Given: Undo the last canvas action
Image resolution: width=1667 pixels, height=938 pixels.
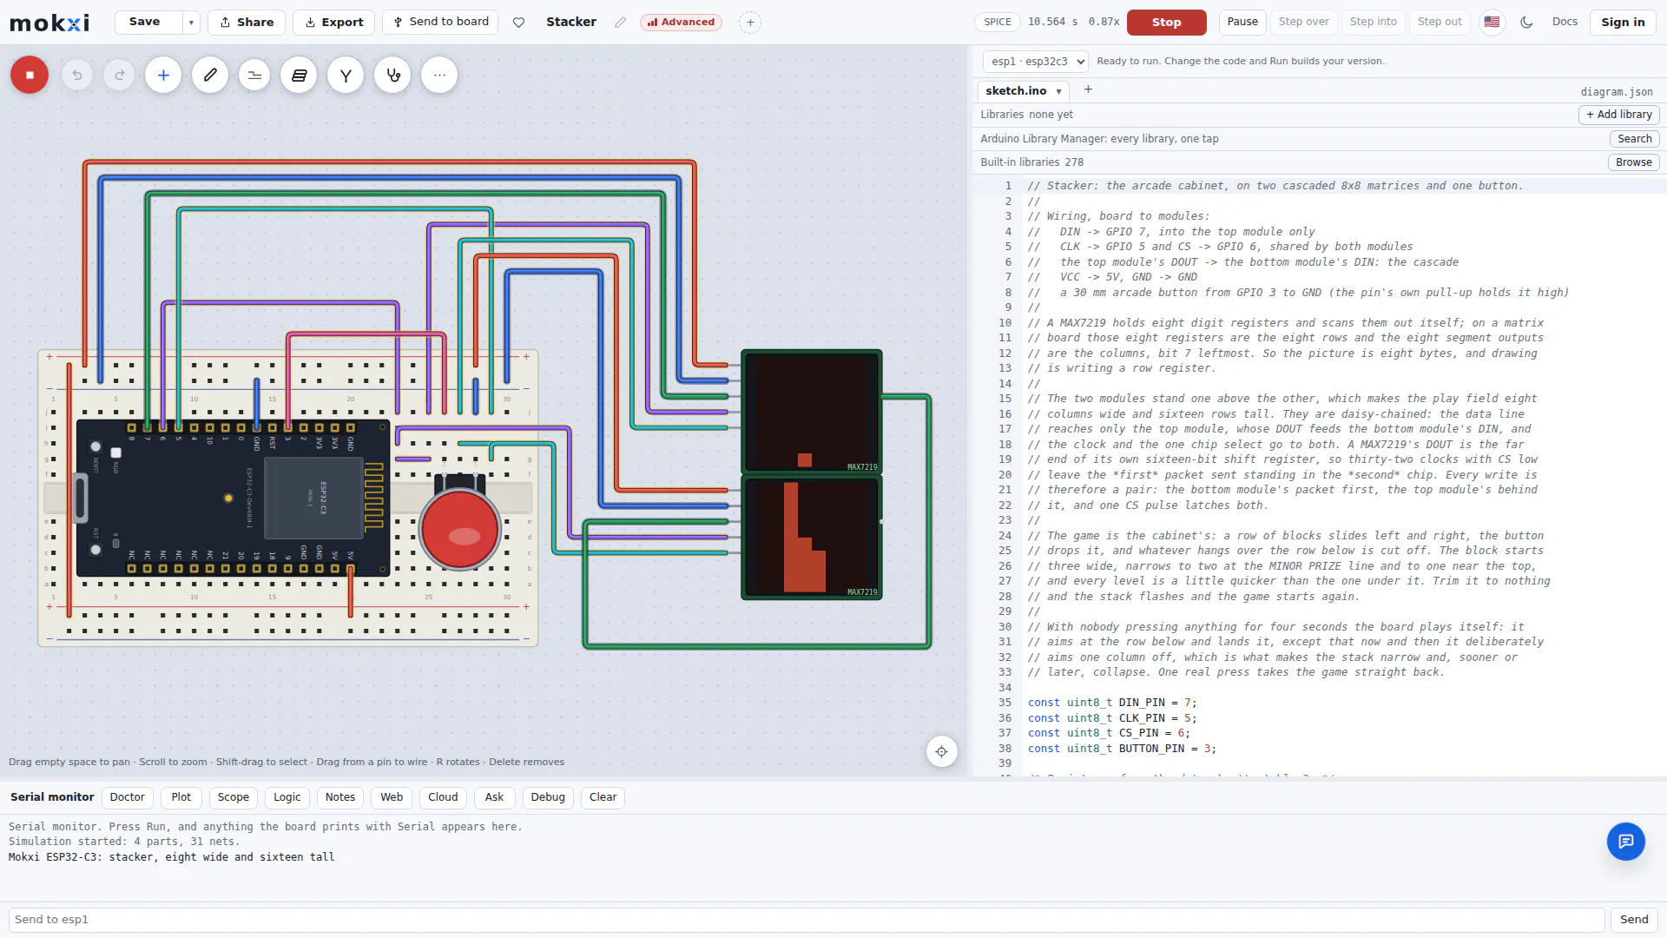Looking at the screenshot, I should coord(77,75).
